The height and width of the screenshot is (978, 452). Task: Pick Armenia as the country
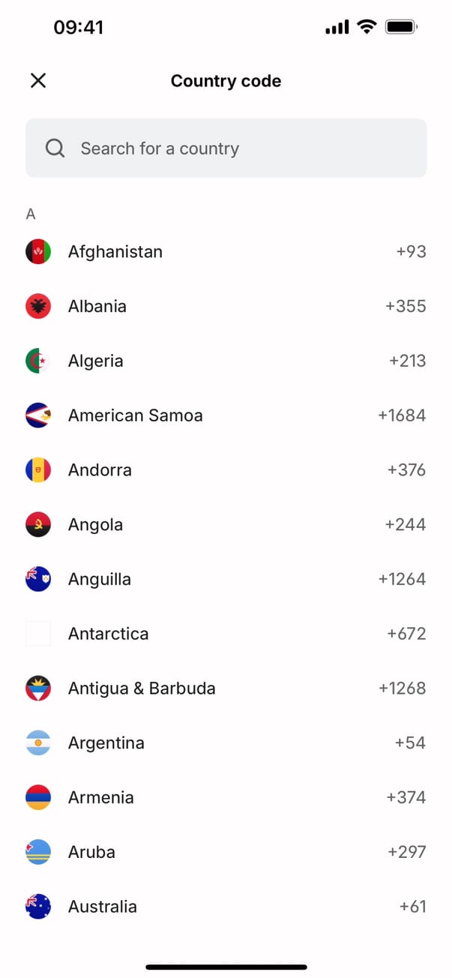tap(101, 797)
